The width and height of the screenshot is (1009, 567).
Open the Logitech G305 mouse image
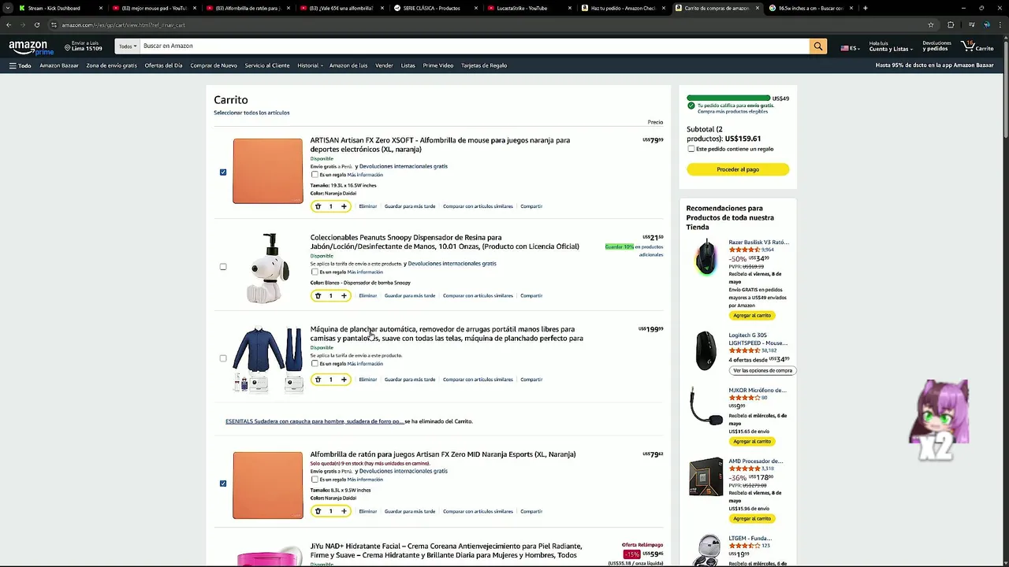click(706, 350)
